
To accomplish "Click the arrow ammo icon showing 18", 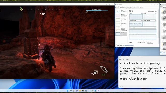I will coord(95,73).
